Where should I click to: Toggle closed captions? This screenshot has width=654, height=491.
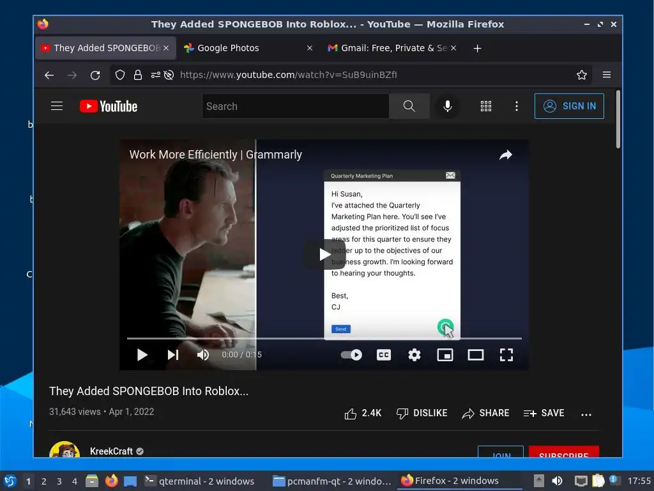pos(384,355)
